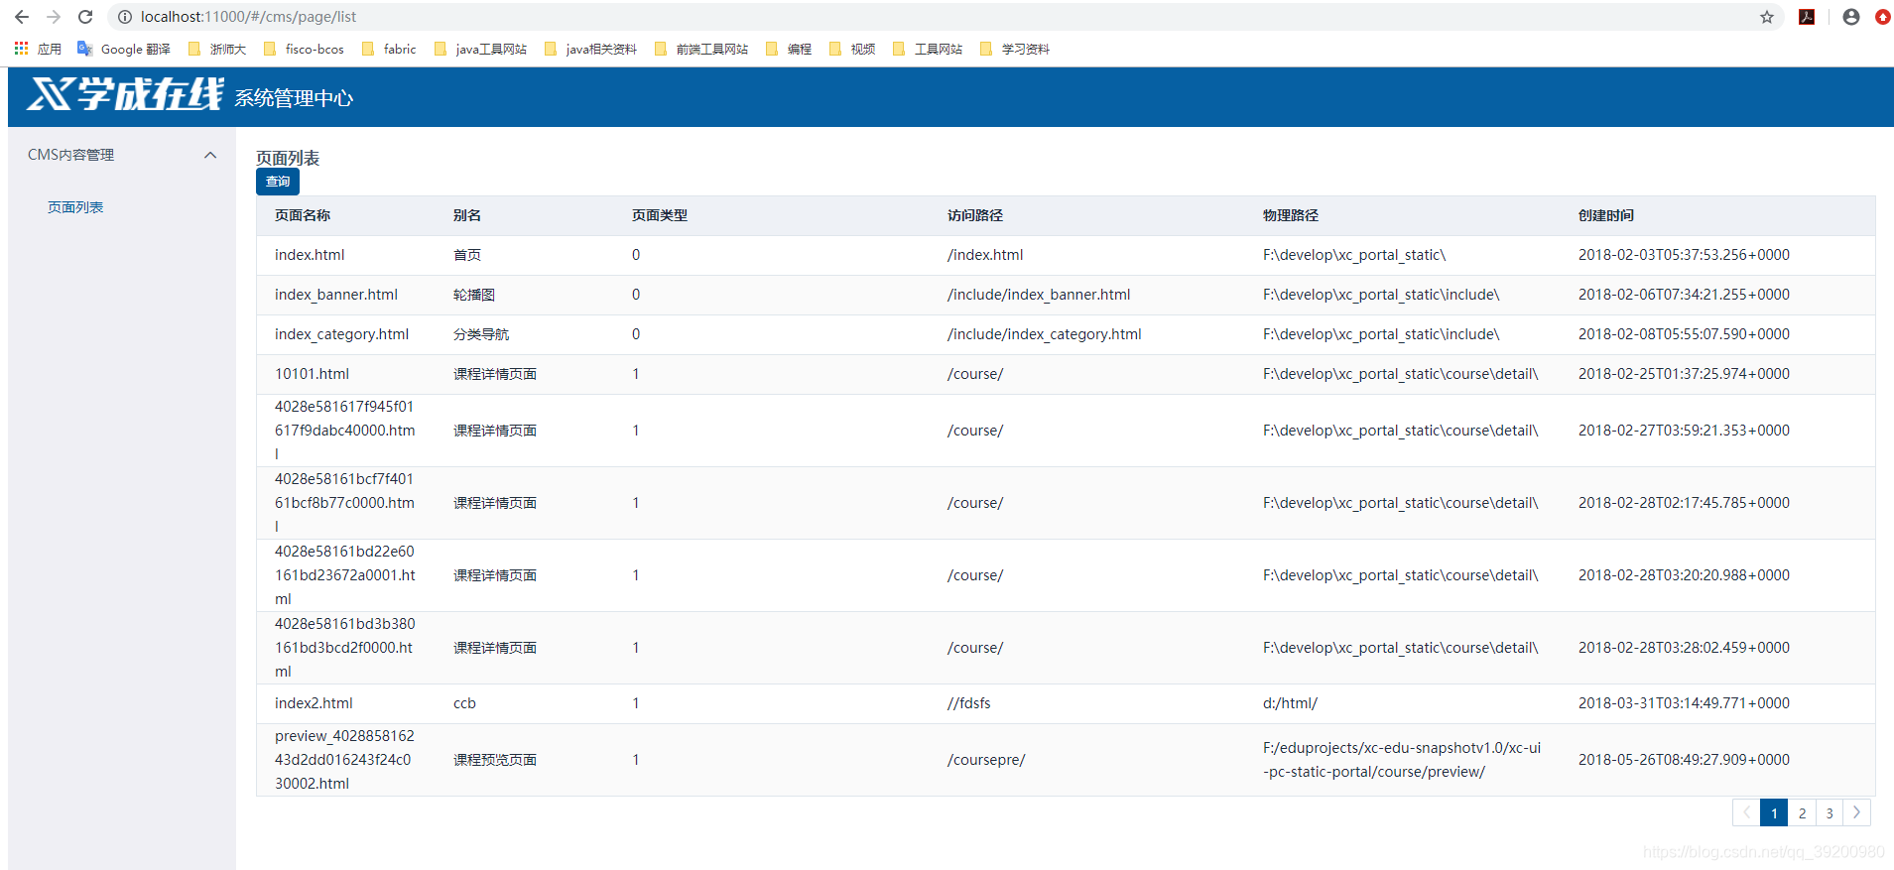The width and height of the screenshot is (1894, 870).
Task: Click the 物理路径 column header
Action: point(1291,215)
